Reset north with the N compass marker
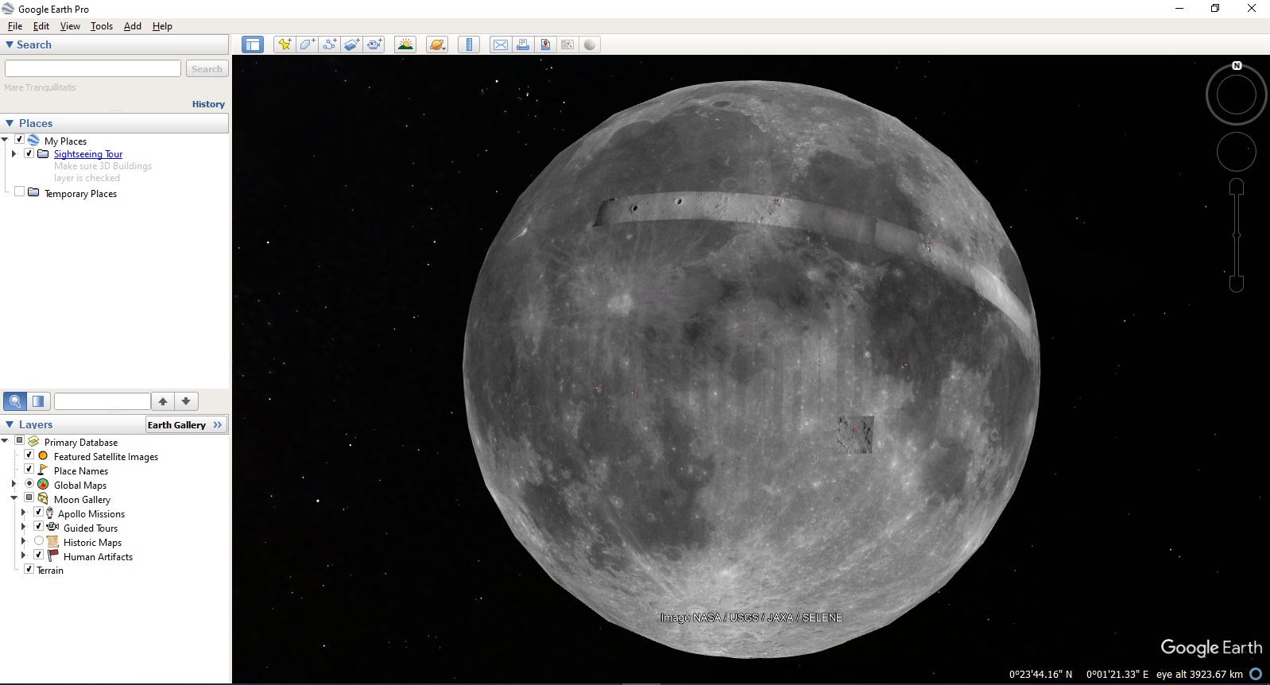Viewport: 1270px width, 685px height. point(1237,66)
